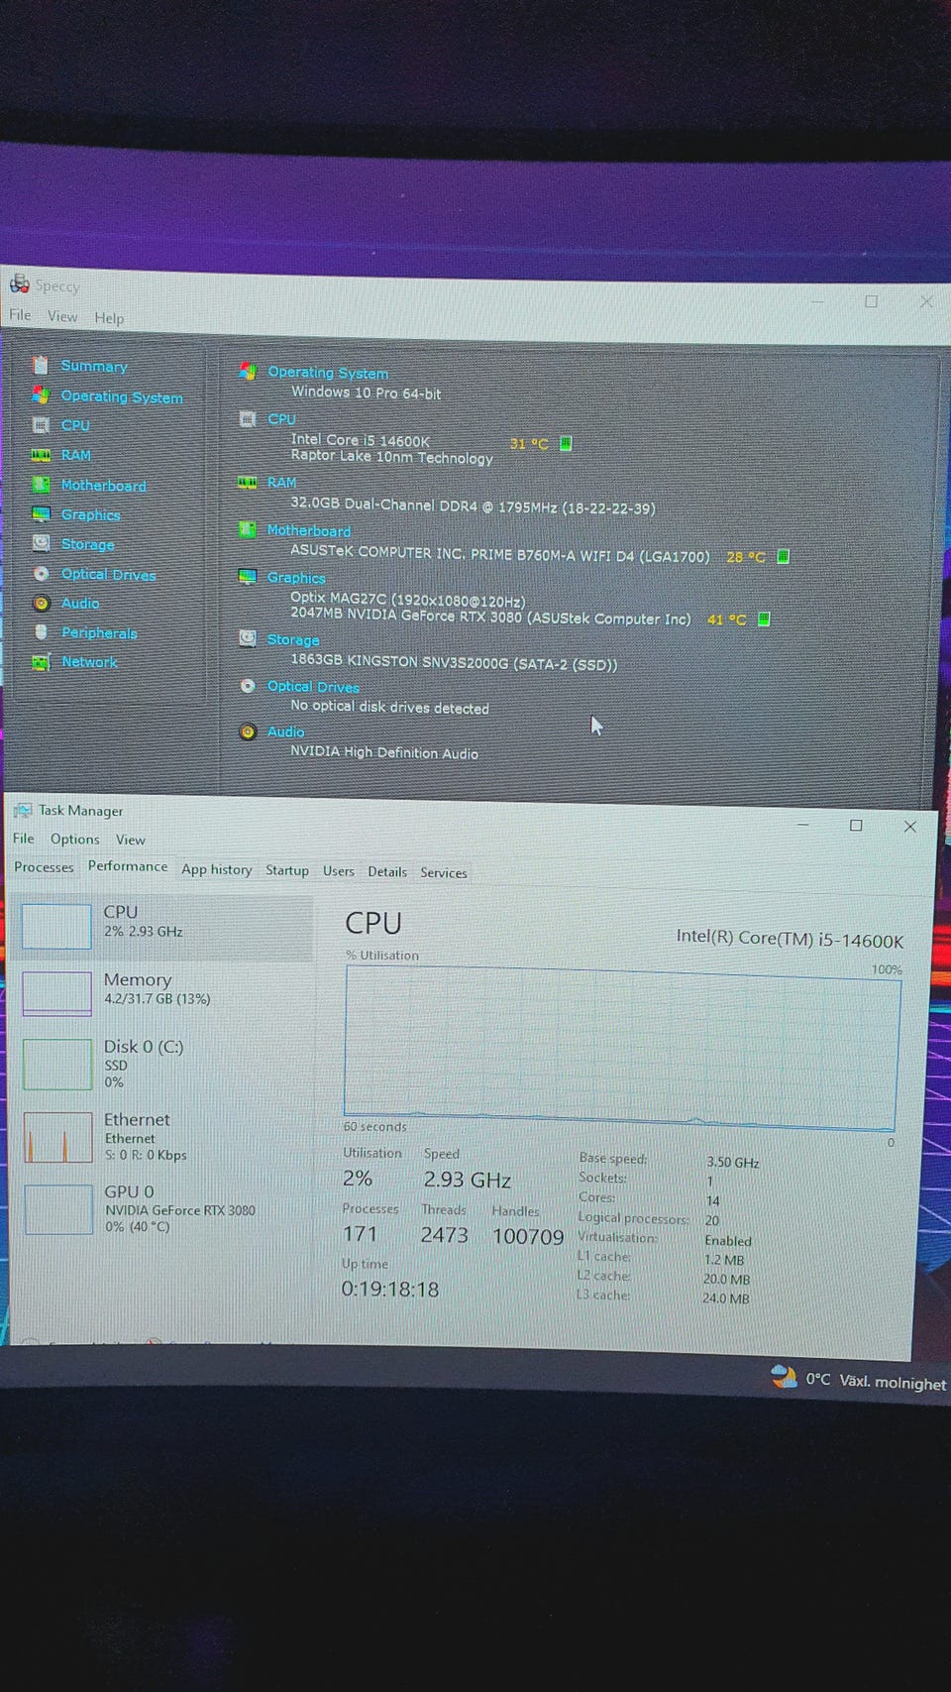Select Memory graph thumbnail in Task Manager
The height and width of the screenshot is (1692, 951).
click(x=56, y=993)
